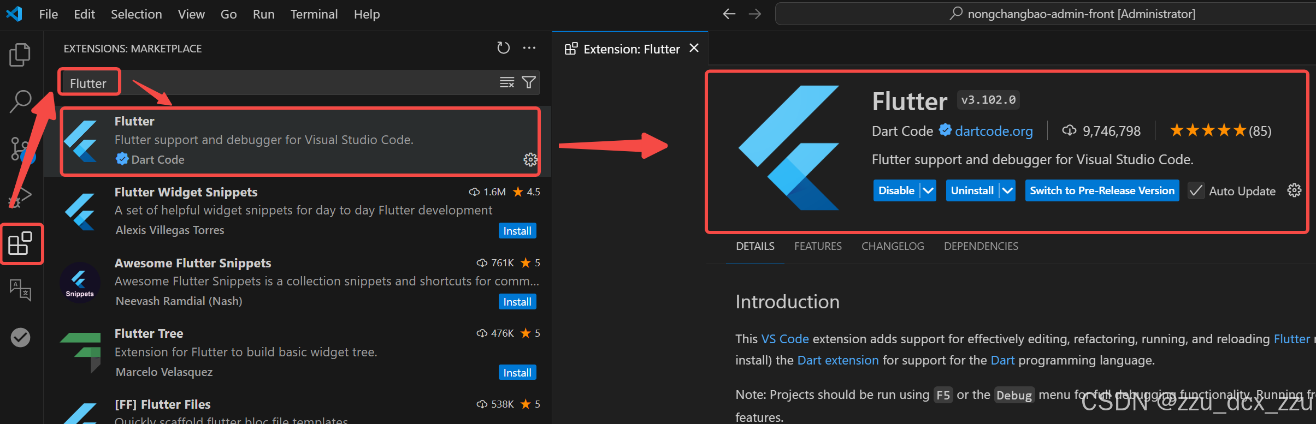Open the Go menu
Viewport: 1316px width, 424px height.
(228, 14)
